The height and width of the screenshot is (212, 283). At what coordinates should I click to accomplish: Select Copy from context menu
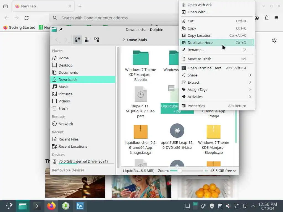click(217, 28)
